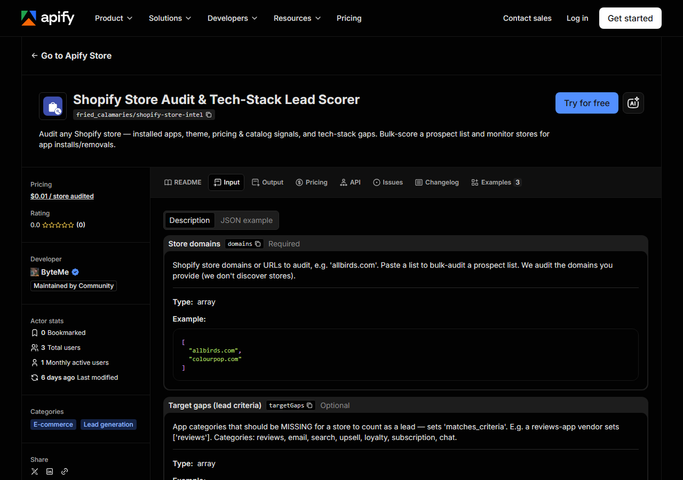Click Try for free
This screenshot has height=480, width=683.
(x=587, y=103)
